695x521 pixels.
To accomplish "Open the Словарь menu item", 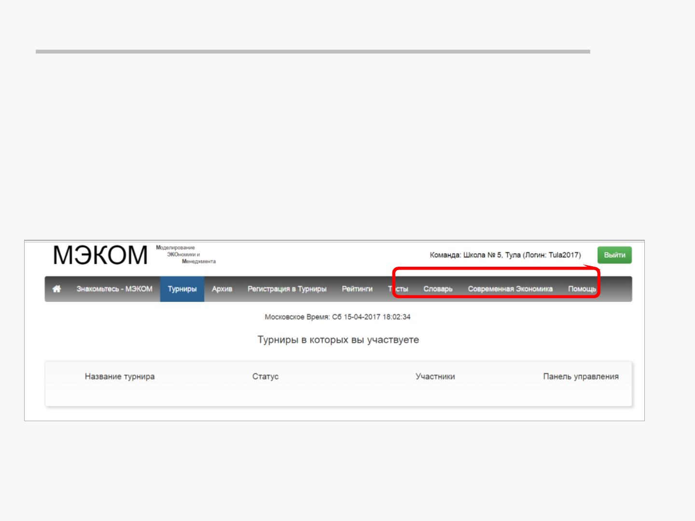I will 438,289.
